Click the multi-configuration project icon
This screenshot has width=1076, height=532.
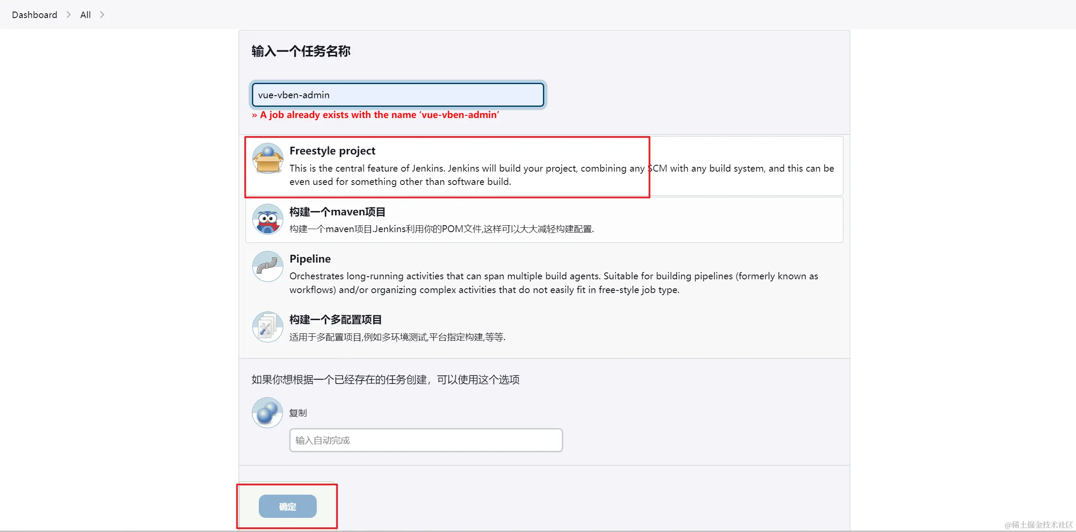(268, 327)
